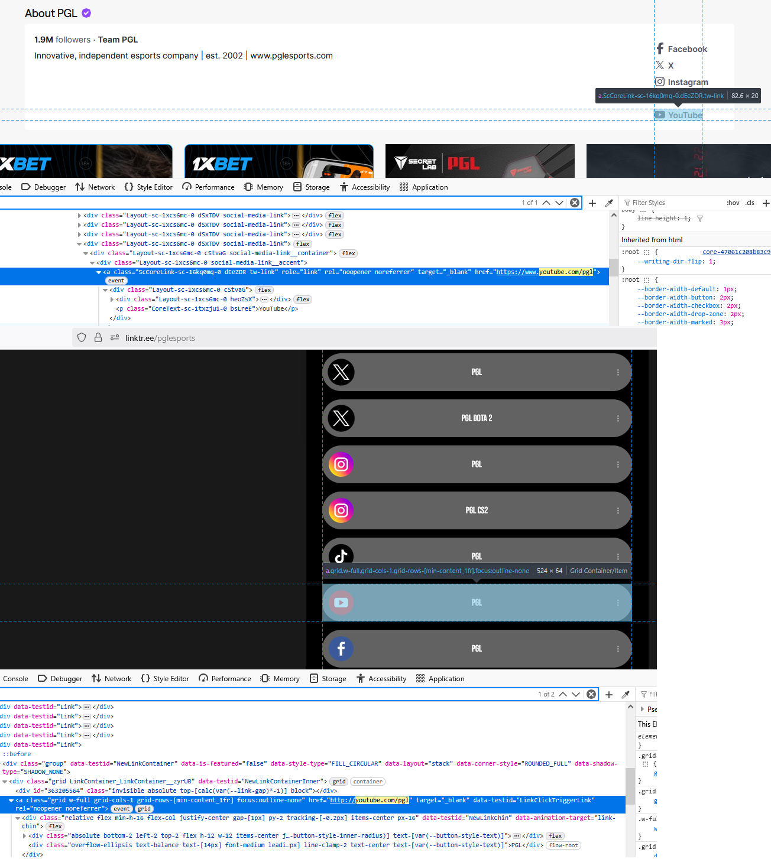This screenshot has height=859, width=771.
Task: Click the site security padlock icon
Action: point(98,338)
